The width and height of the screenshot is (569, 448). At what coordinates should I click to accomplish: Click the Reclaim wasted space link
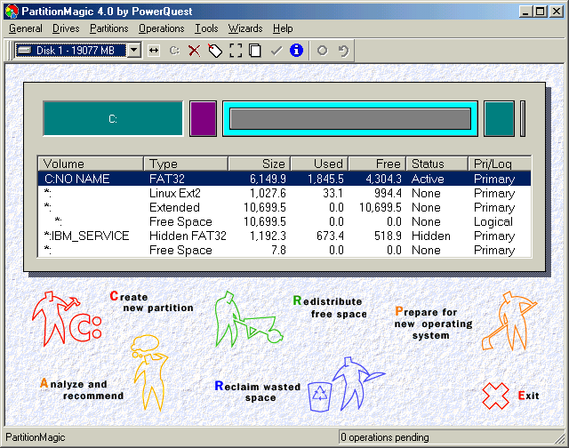(258, 391)
